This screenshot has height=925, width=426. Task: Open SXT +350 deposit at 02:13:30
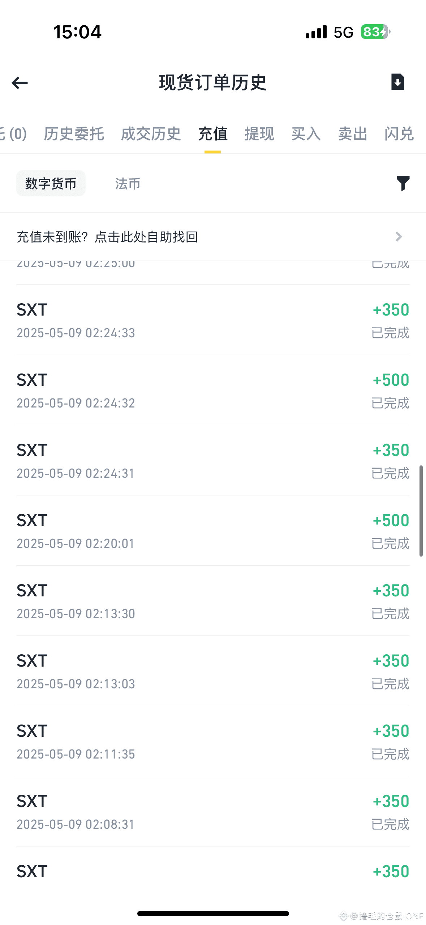coord(213,601)
